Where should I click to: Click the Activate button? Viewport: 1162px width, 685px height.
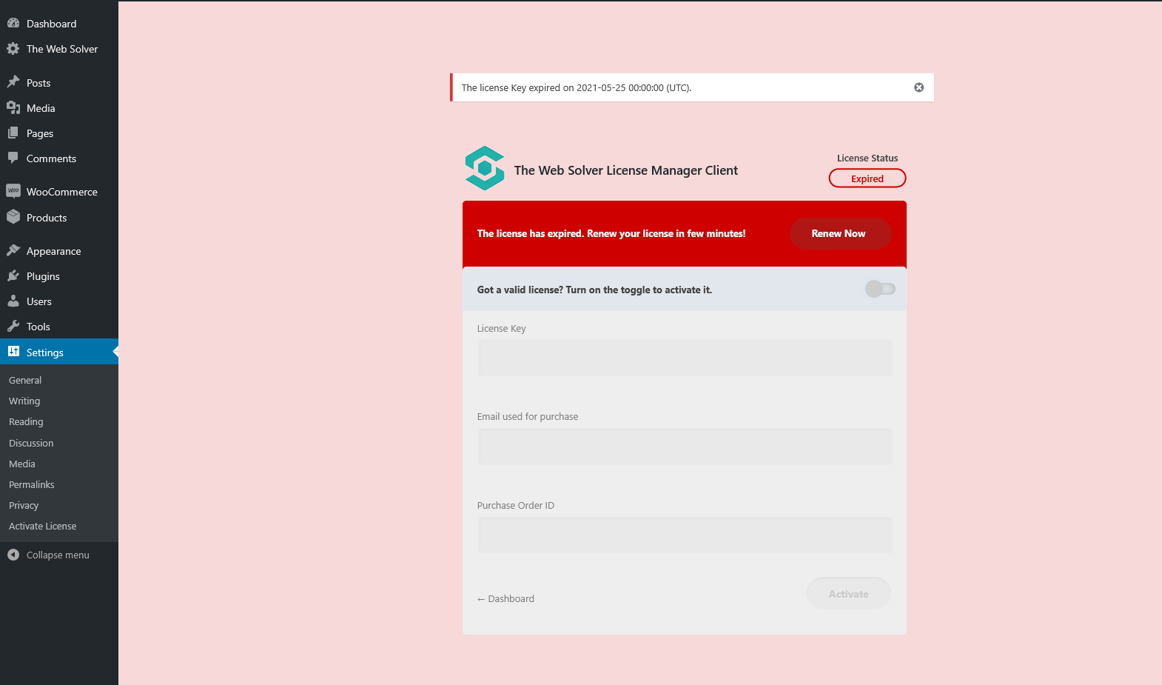click(849, 593)
